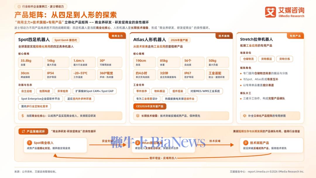Click the 技术赋能产品 step card
This screenshot has width=316, height=178.
(x=272, y=145)
